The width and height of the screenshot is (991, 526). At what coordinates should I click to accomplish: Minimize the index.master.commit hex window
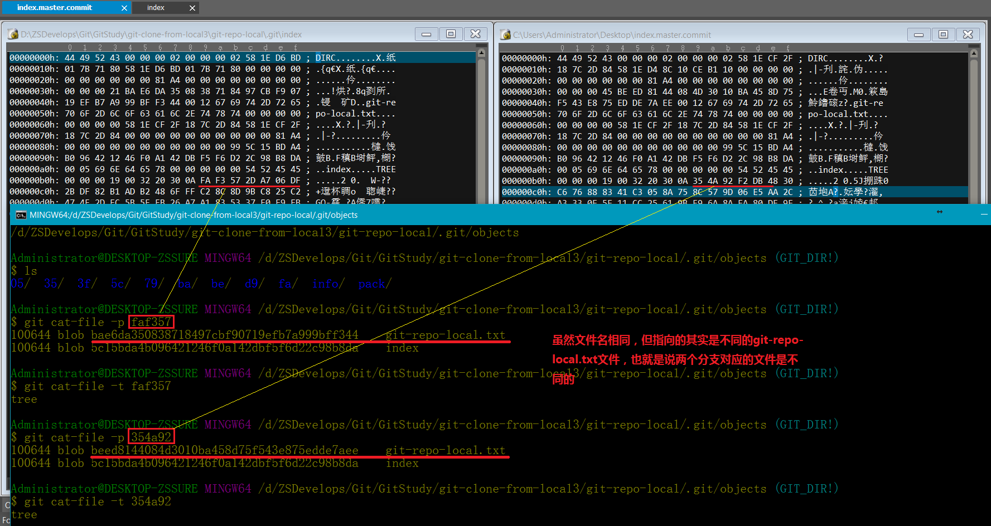point(919,35)
